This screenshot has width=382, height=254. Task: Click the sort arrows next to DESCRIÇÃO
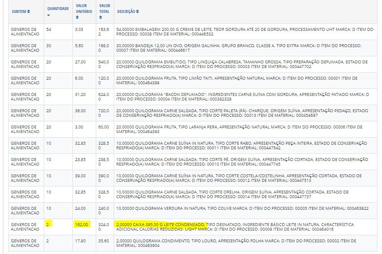pyautogui.click(x=137, y=12)
